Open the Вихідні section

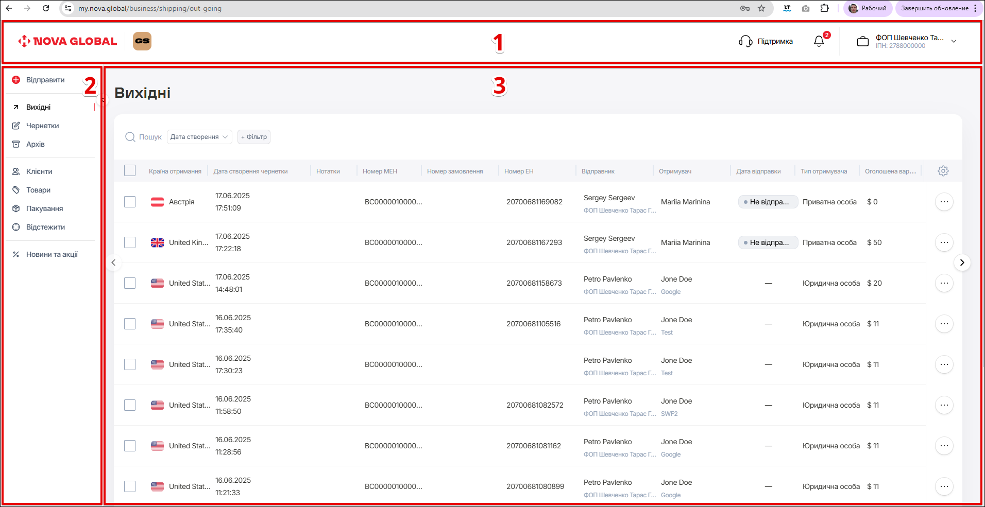tap(39, 107)
